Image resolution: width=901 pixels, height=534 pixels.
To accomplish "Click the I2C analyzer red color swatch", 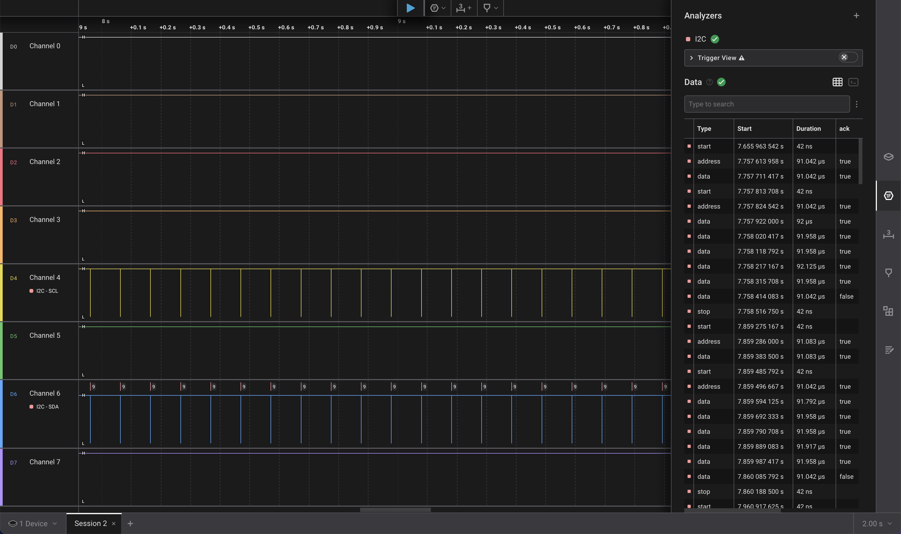I will (x=688, y=39).
